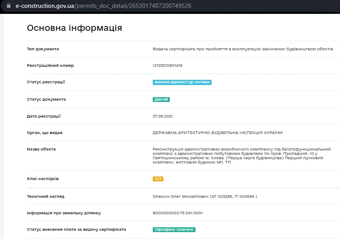Select the document type value 'Видача сертифіката'
The height and width of the screenshot is (239, 340).
242,49
